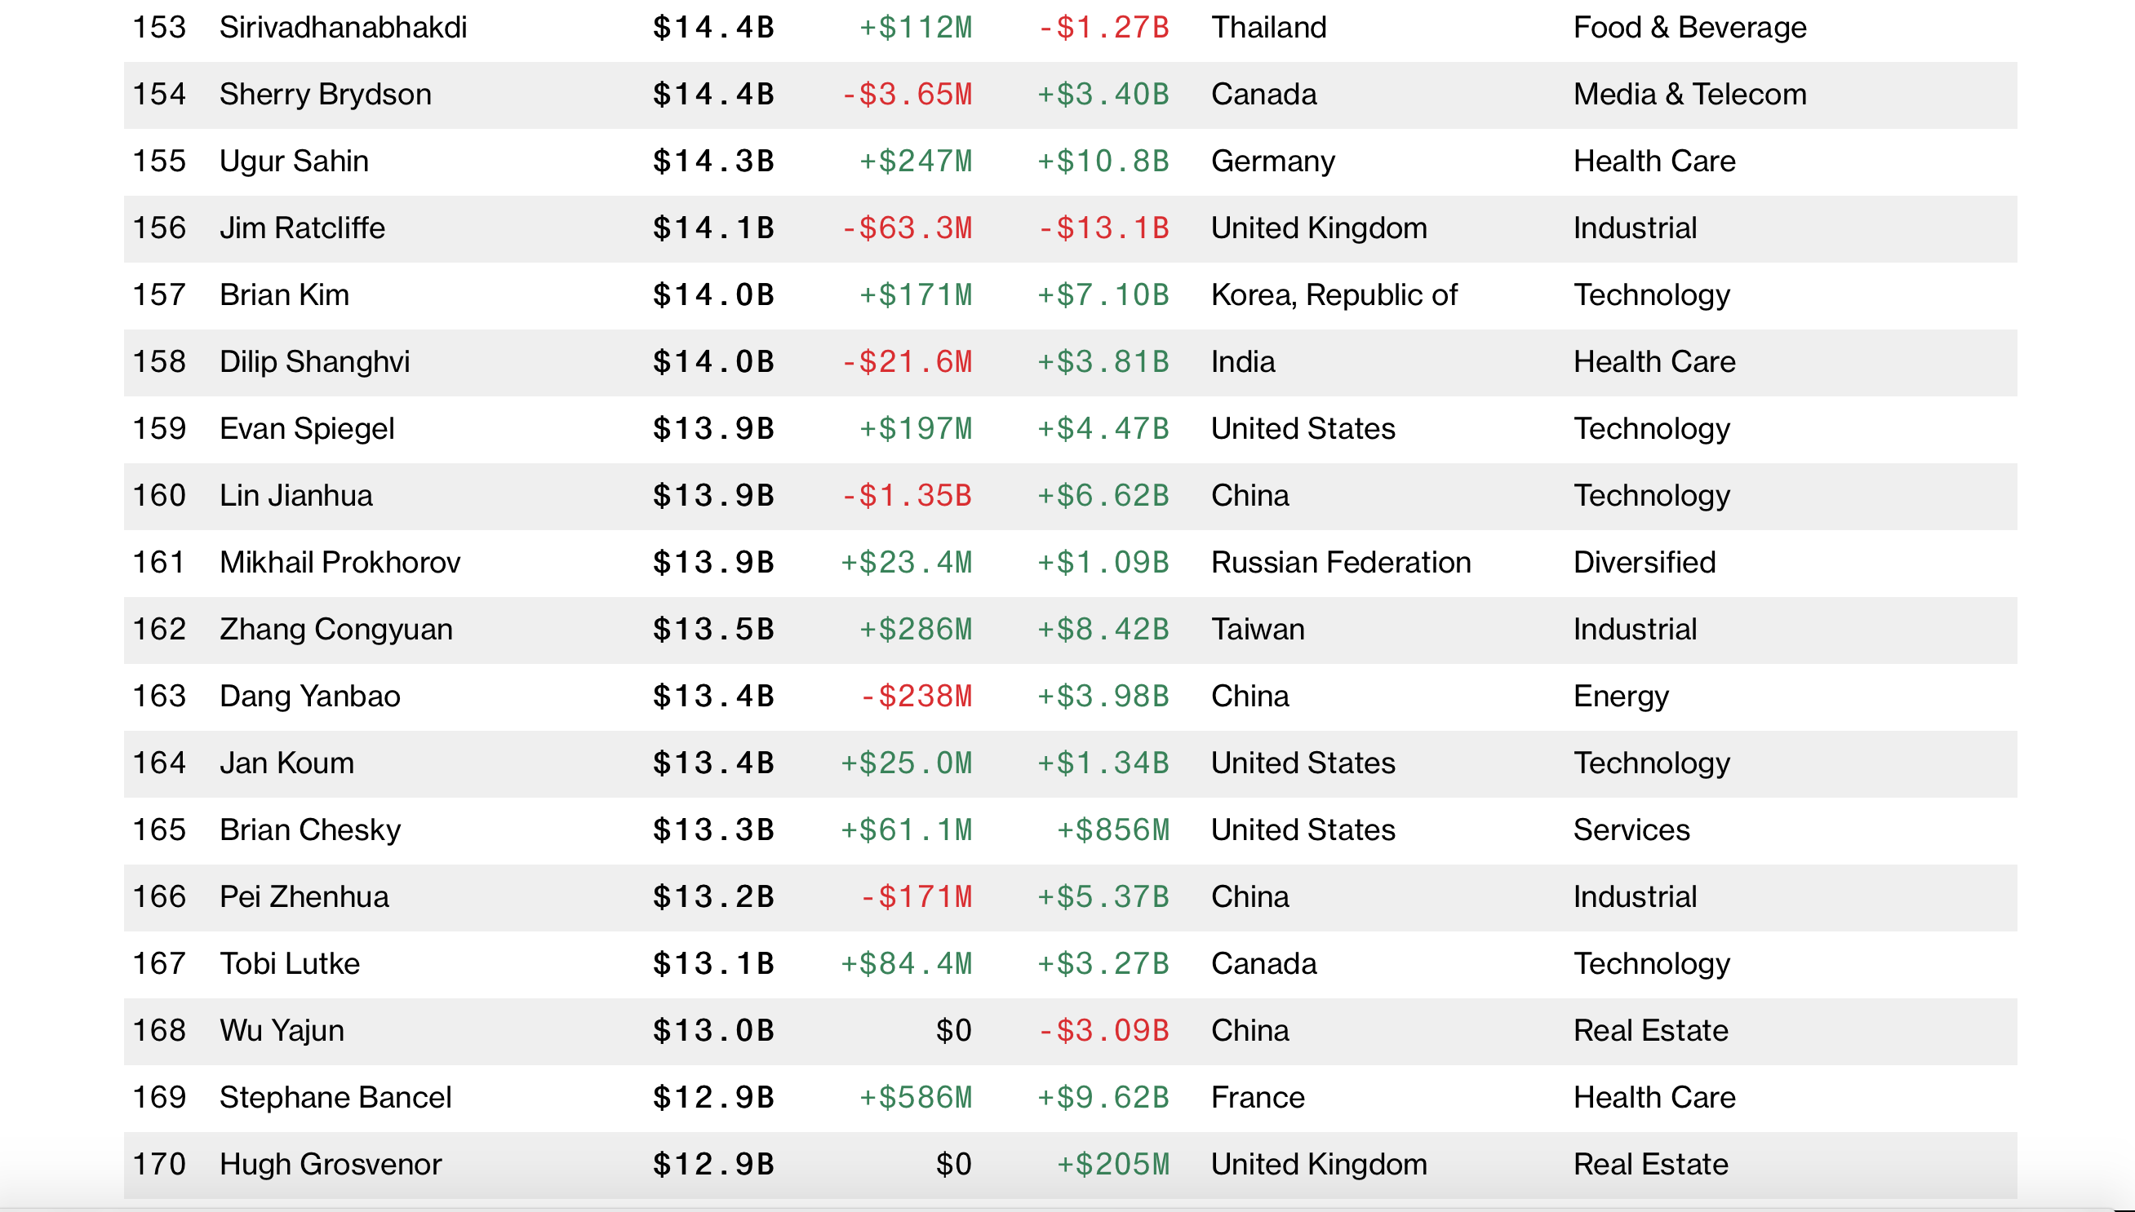Click the Sirivadhanabhakdi name link

(342, 28)
